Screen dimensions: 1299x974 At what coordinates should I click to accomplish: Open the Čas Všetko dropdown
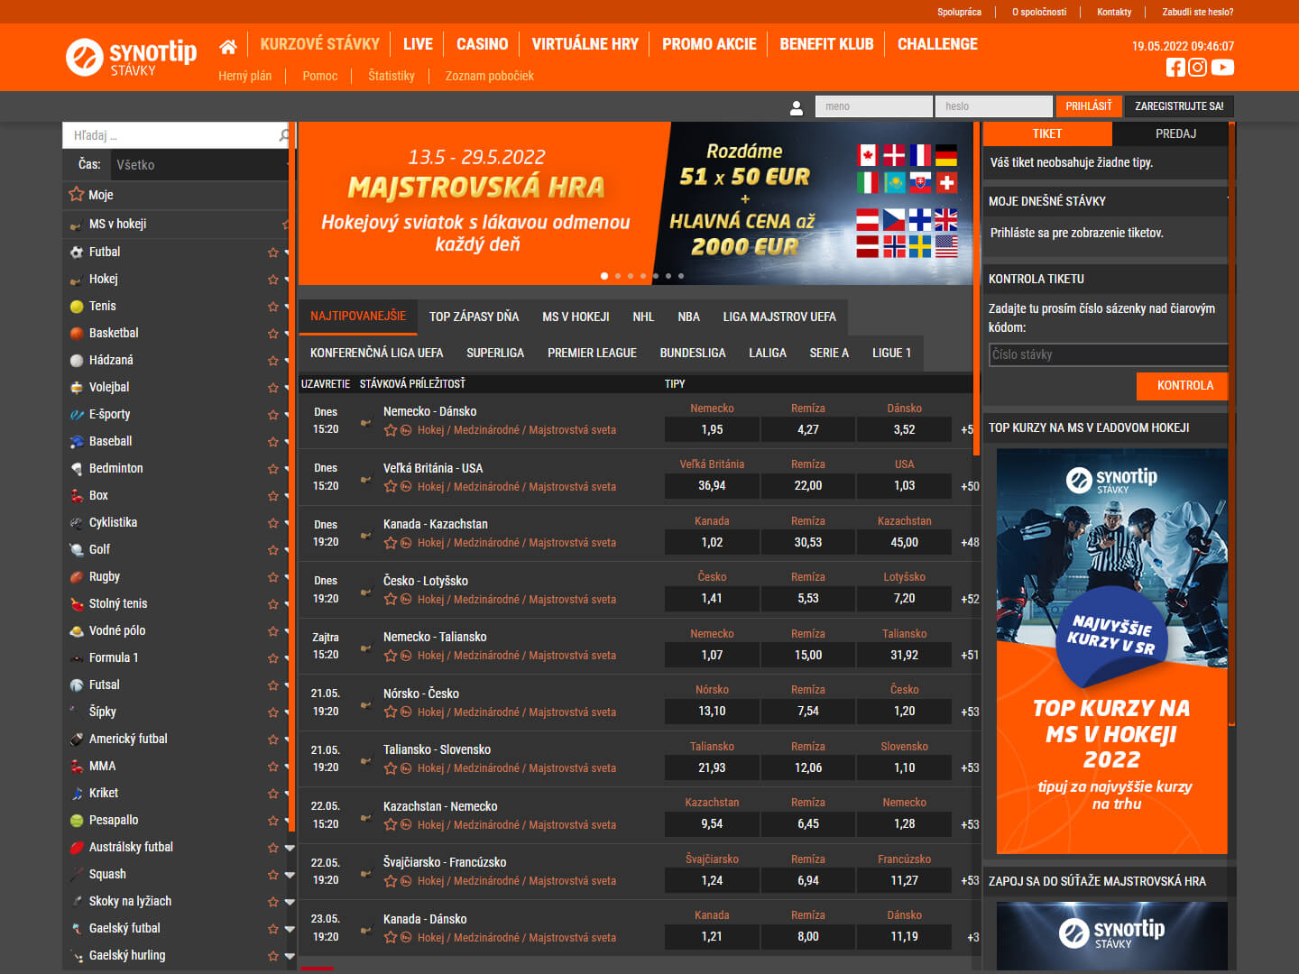pos(200,165)
